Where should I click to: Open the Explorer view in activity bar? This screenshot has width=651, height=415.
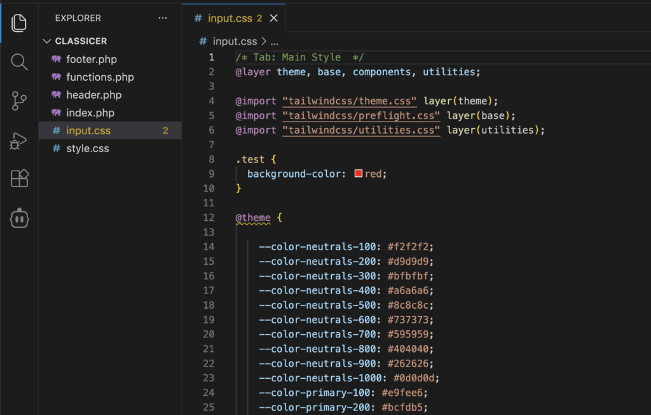click(19, 22)
